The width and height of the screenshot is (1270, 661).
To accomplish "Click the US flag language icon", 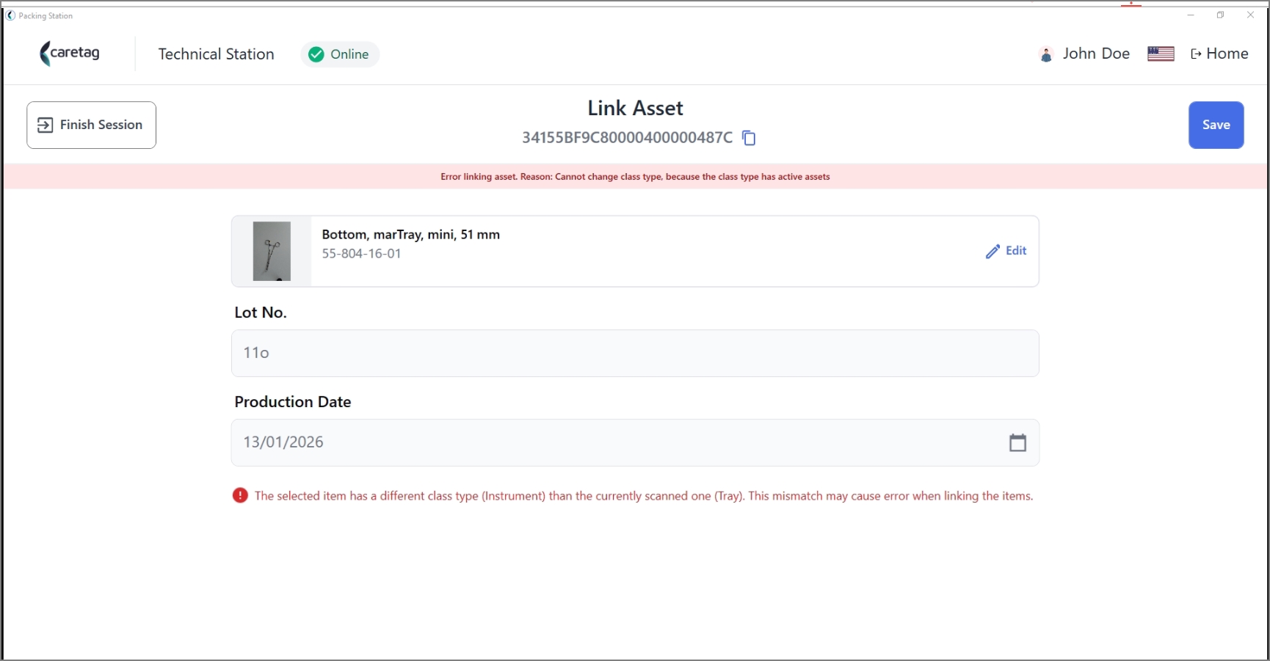I will coord(1161,54).
